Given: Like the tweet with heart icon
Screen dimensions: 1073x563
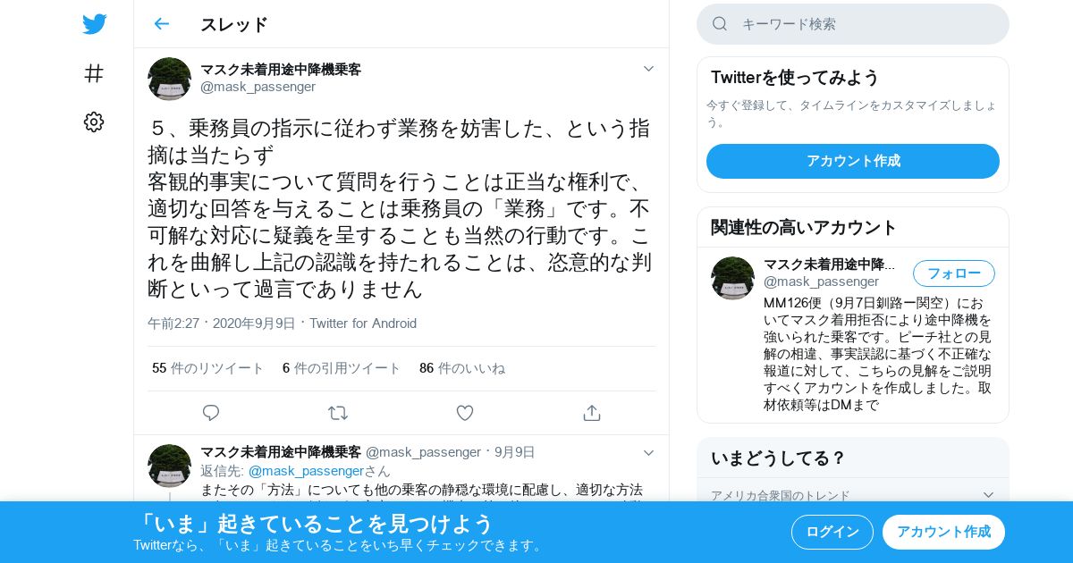Looking at the screenshot, I should (x=465, y=413).
